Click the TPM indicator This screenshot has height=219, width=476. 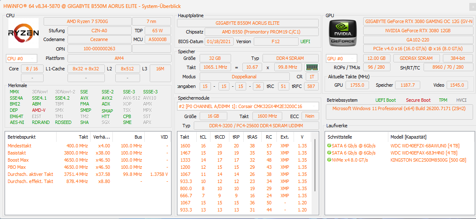coord(443,100)
